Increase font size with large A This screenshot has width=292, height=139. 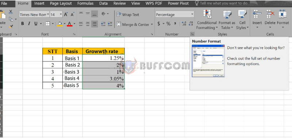pyautogui.click(x=66, y=15)
